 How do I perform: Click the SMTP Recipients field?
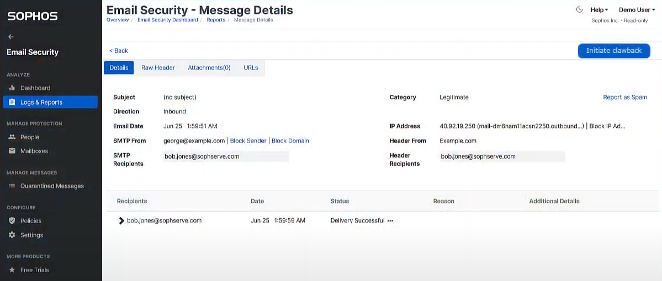coord(226,156)
